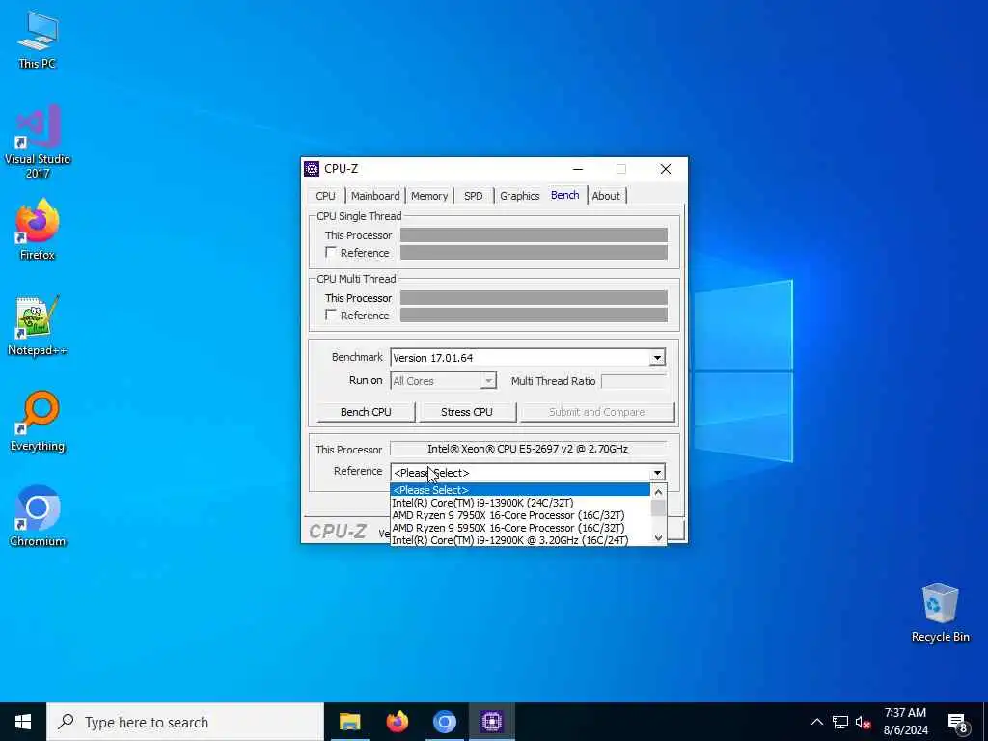Show hidden system tray icons
This screenshot has height=741, width=988.
click(x=816, y=722)
